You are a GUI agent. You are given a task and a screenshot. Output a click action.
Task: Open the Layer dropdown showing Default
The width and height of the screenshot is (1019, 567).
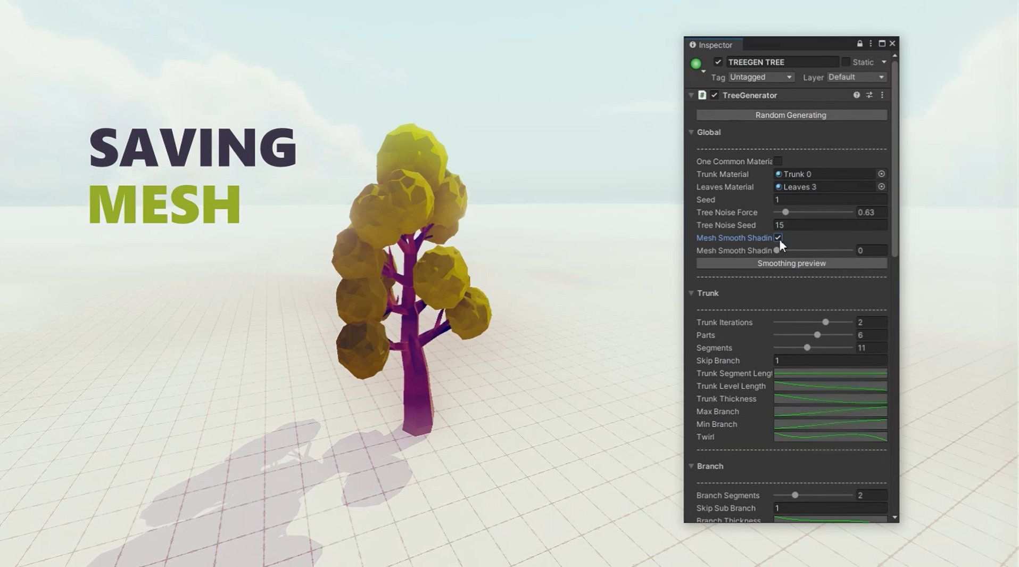(x=857, y=77)
